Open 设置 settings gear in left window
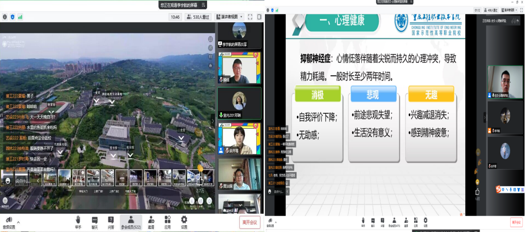This screenshot has height=232, width=526. click(184, 222)
